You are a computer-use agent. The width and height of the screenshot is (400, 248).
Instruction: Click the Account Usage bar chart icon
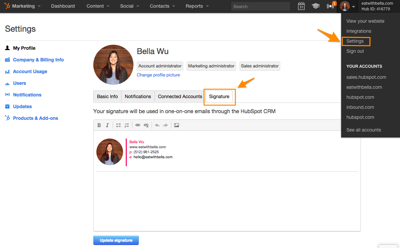click(x=7, y=71)
